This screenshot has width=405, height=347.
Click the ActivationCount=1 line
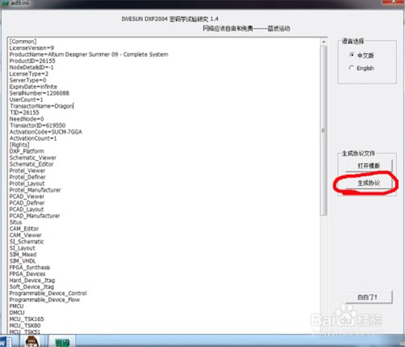coord(33,138)
